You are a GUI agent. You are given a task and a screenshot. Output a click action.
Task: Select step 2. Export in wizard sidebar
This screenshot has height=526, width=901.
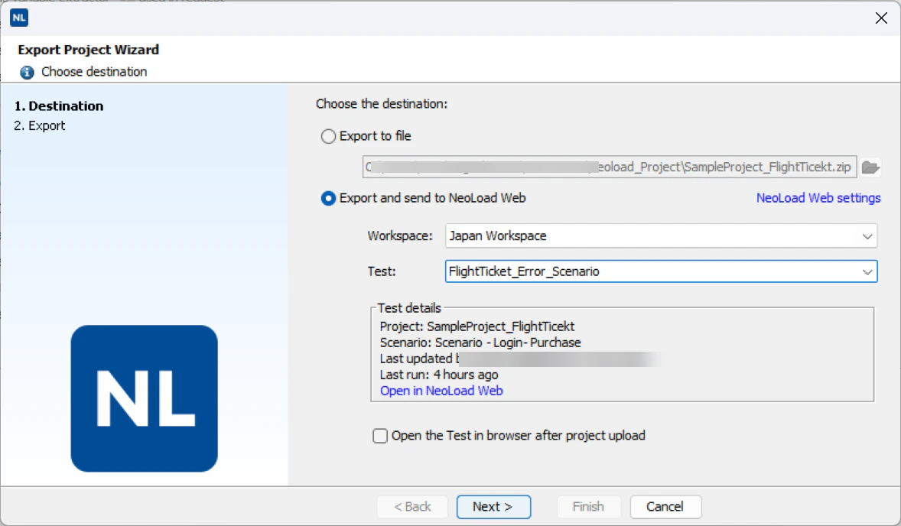pos(40,125)
